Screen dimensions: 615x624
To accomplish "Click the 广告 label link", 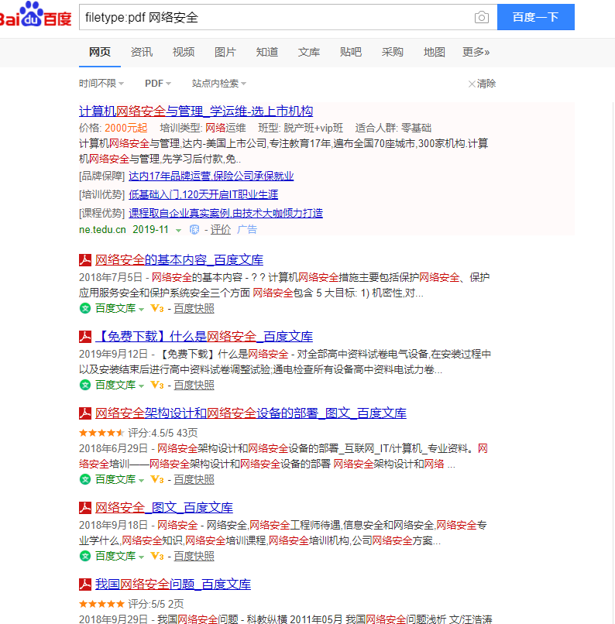I will coord(247,230).
